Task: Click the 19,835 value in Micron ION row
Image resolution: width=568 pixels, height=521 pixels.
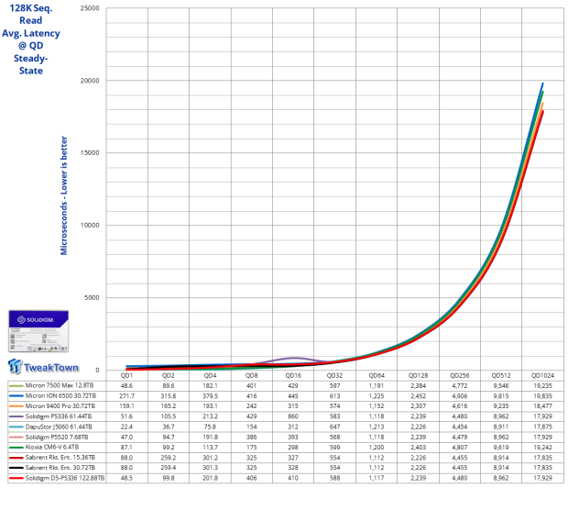Action: [x=542, y=396]
